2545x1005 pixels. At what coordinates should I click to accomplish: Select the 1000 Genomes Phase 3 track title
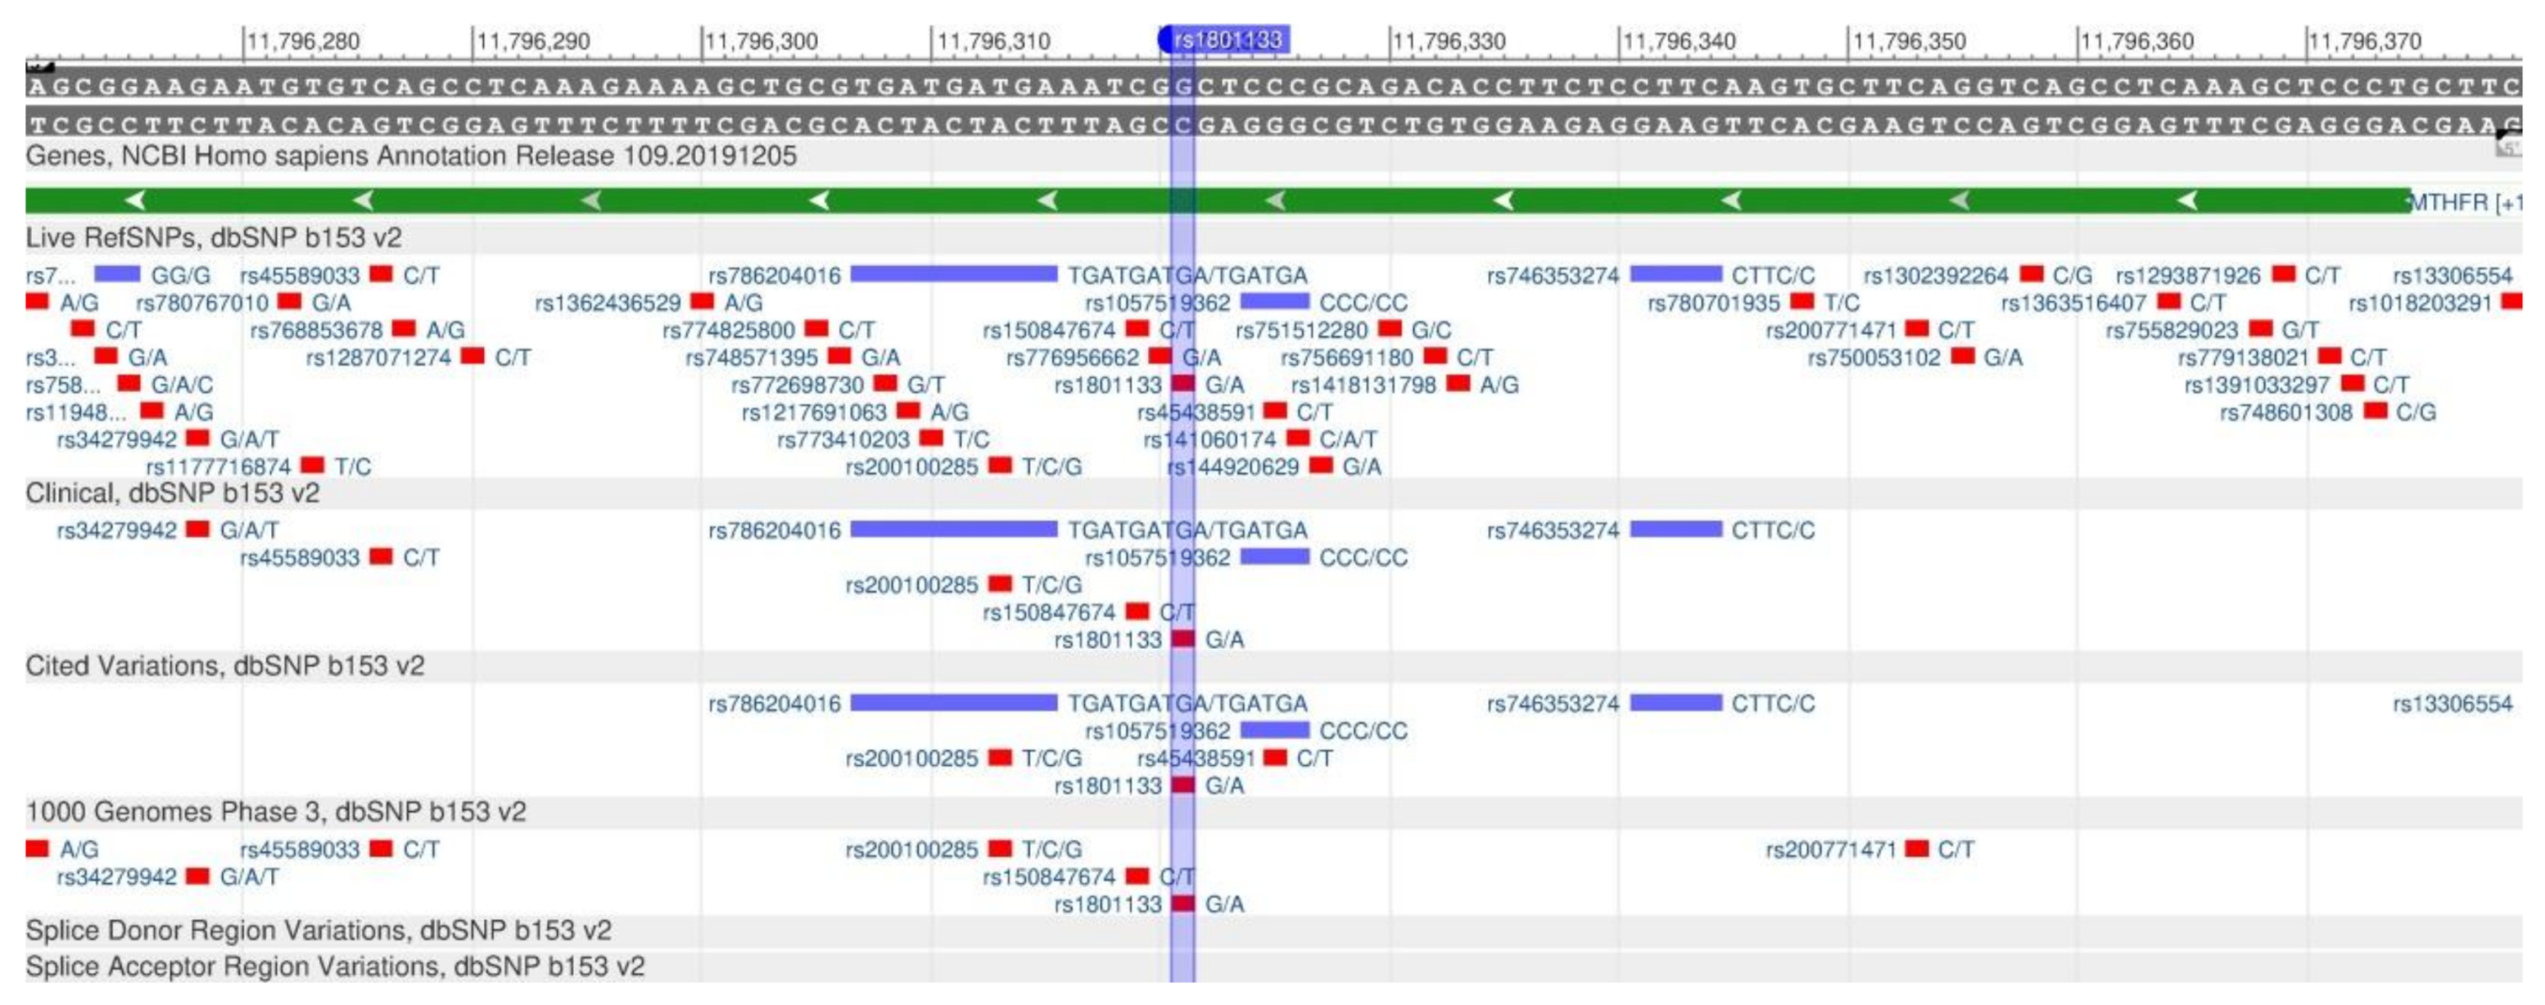coord(276,811)
